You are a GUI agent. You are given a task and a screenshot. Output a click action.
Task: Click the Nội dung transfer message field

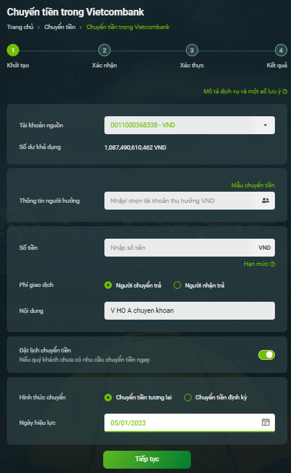[x=190, y=311]
